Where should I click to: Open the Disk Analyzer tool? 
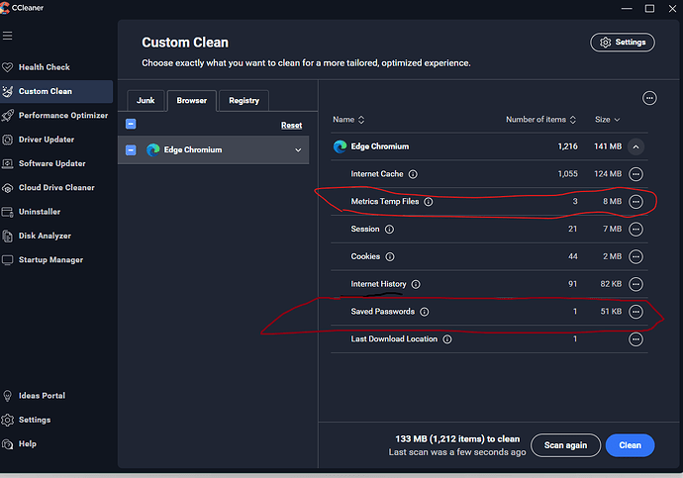pos(45,236)
